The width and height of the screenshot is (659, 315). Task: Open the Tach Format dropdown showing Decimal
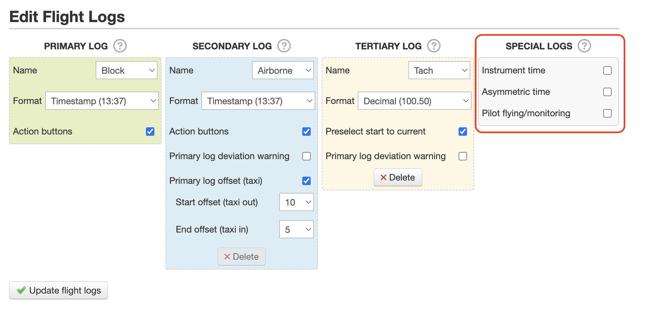414,101
